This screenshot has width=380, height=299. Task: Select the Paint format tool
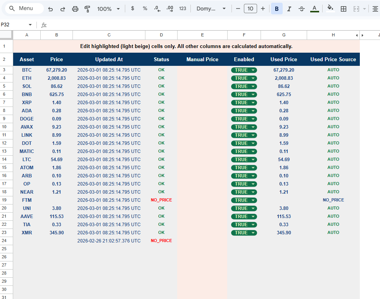coord(88,8)
